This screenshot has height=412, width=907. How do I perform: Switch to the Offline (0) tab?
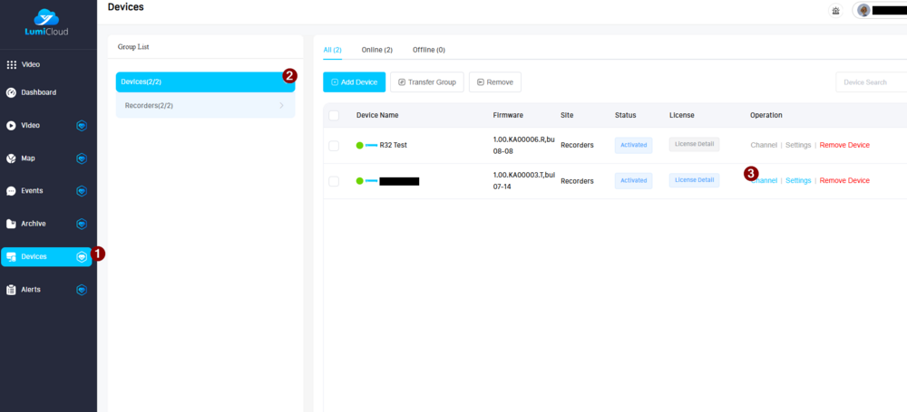428,50
